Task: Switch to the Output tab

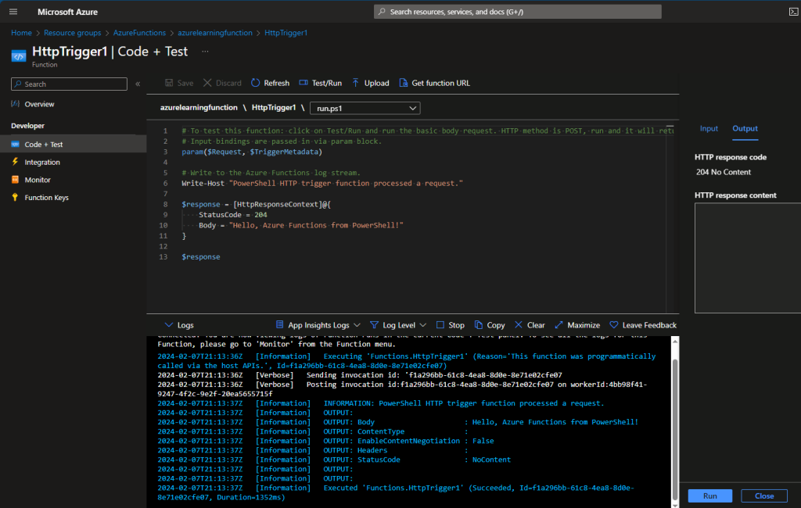Action: pyautogui.click(x=745, y=129)
